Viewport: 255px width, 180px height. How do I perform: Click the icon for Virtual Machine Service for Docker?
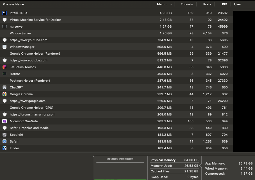click(x=4, y=20)
